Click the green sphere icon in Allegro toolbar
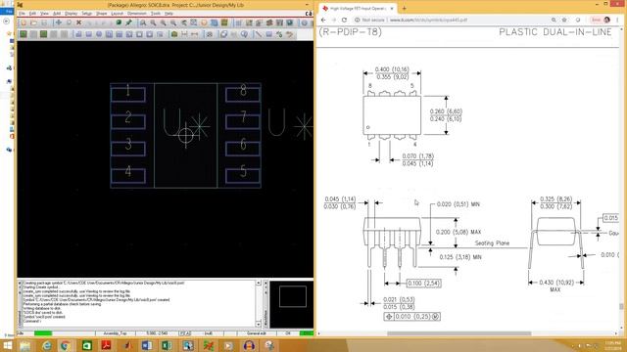This screenshot has width=627, height=352. pyautogui.click(x=119, y=22)
